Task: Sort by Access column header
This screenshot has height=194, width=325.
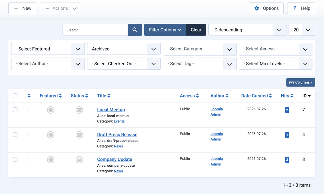Action: [x=189, y=96]
